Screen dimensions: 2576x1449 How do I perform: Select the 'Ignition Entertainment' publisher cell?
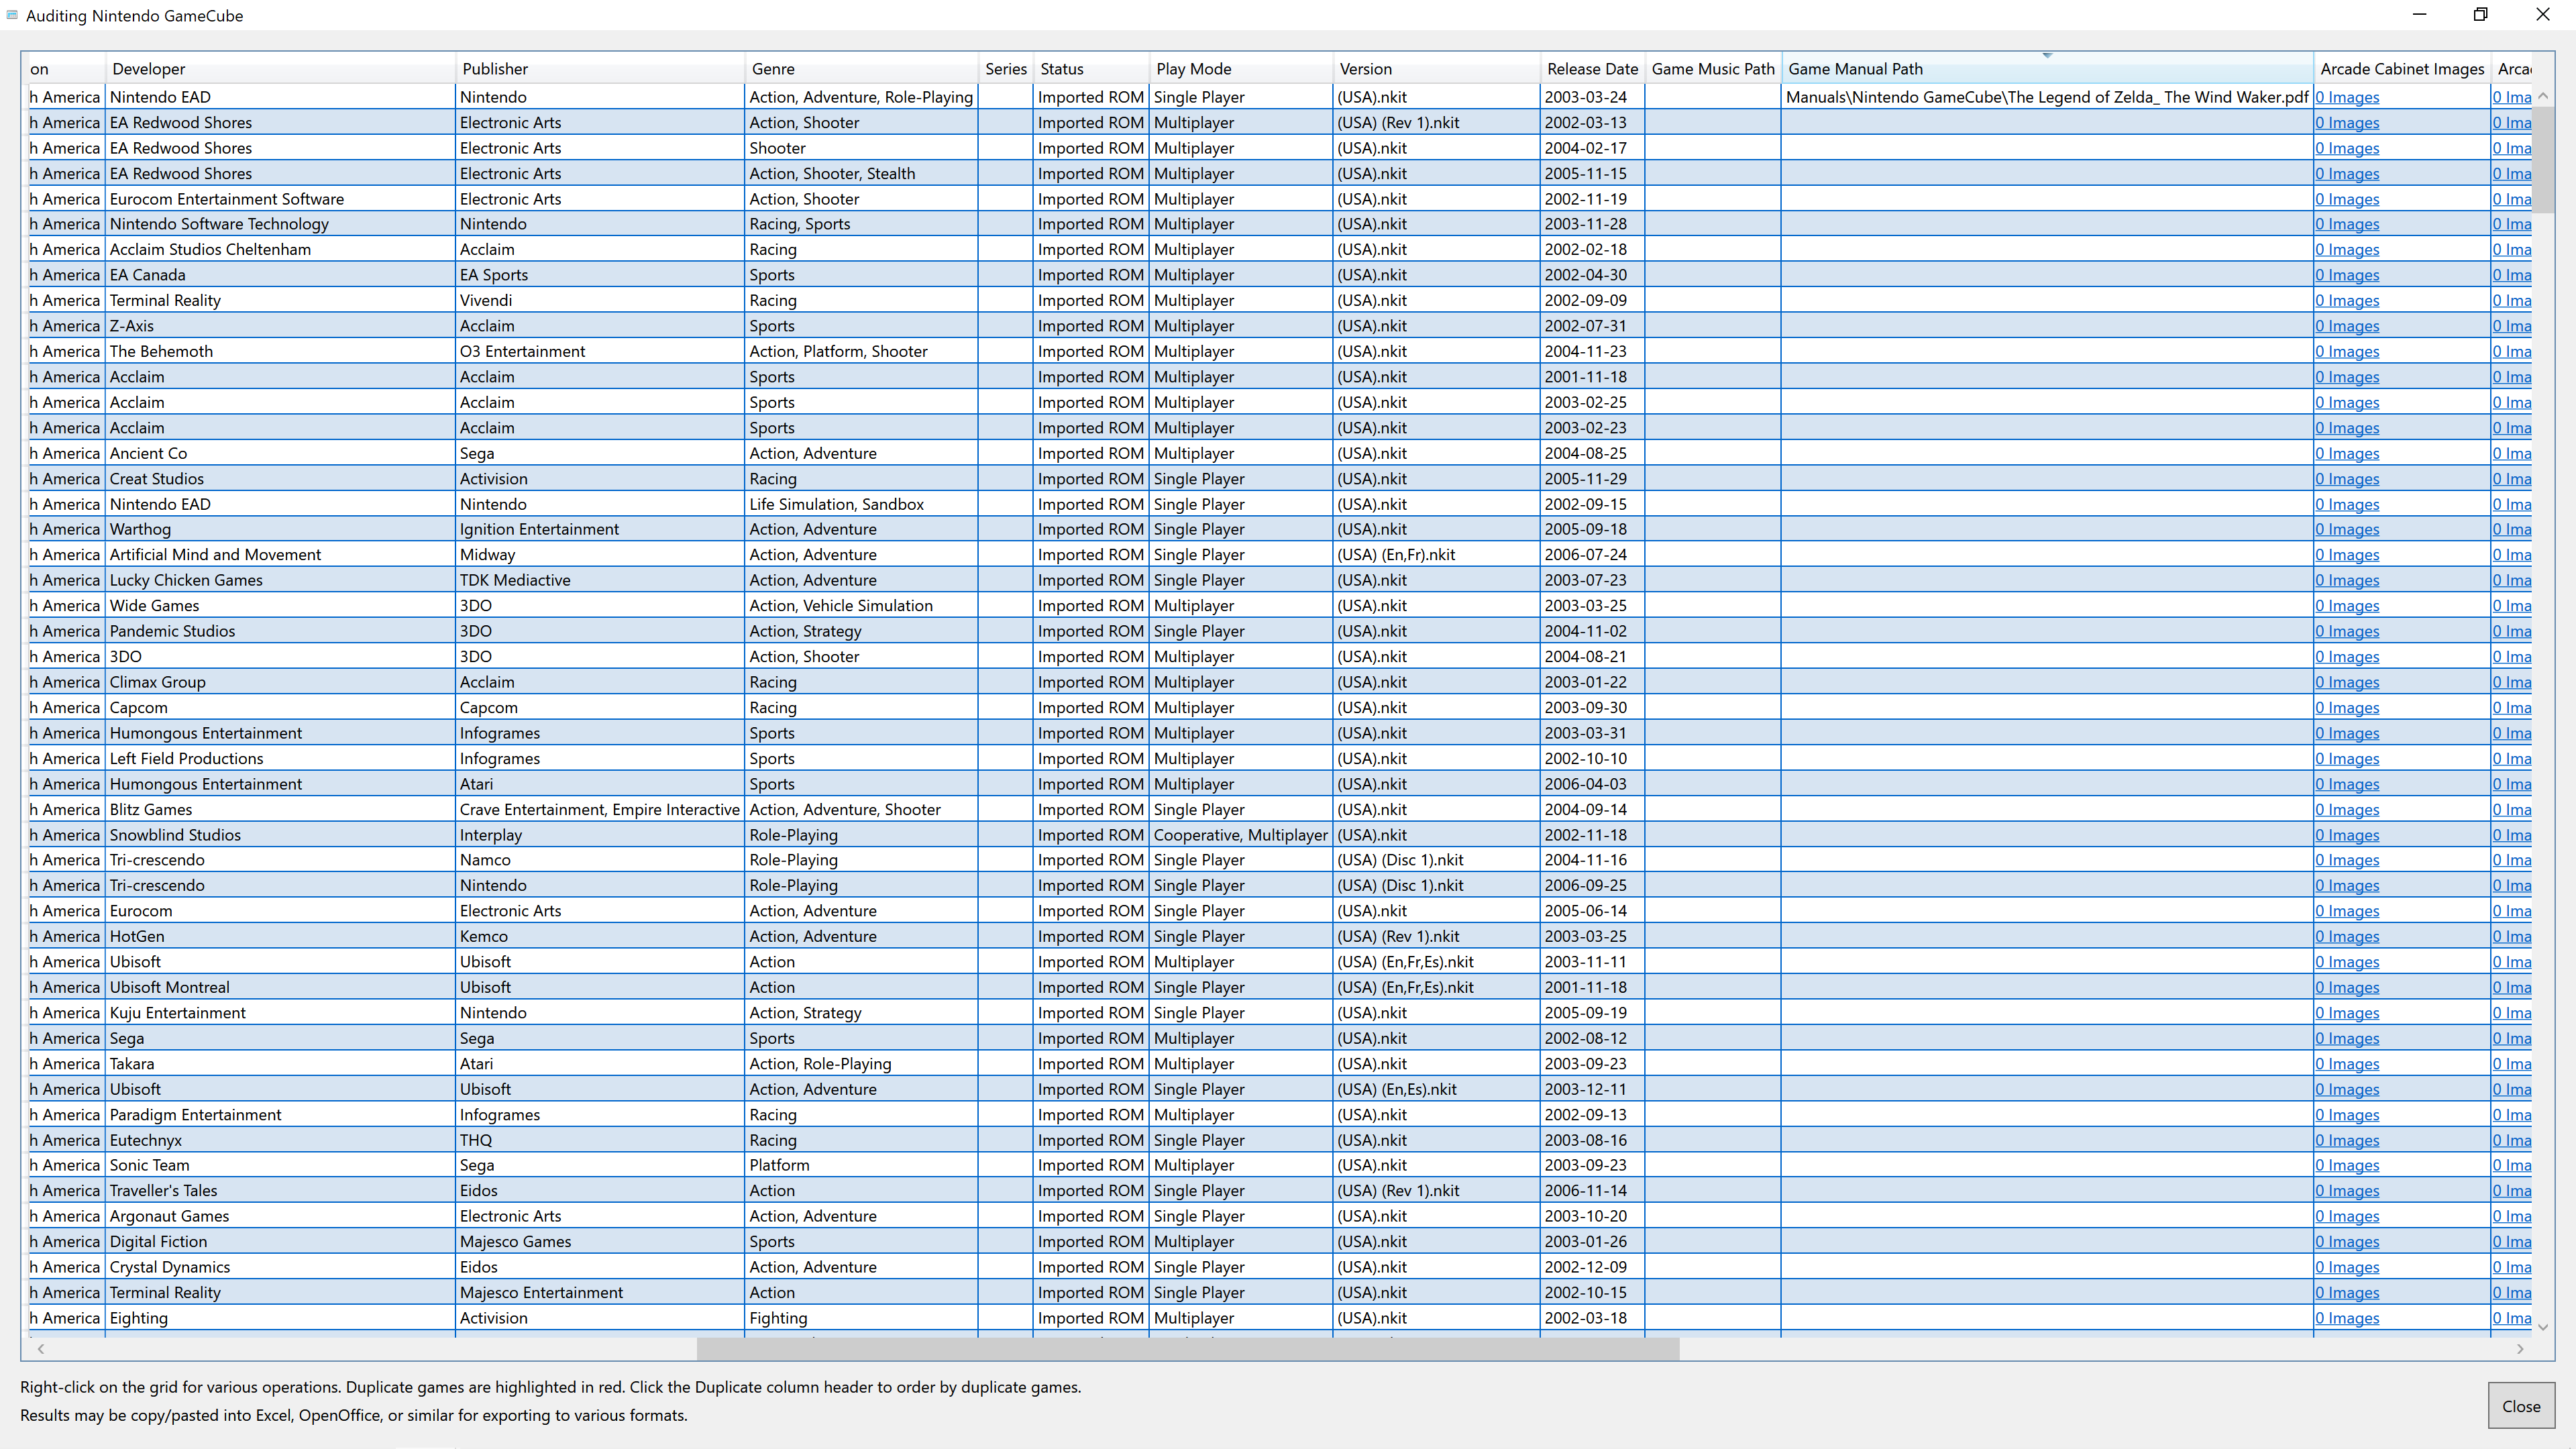(x=600, y=529)
